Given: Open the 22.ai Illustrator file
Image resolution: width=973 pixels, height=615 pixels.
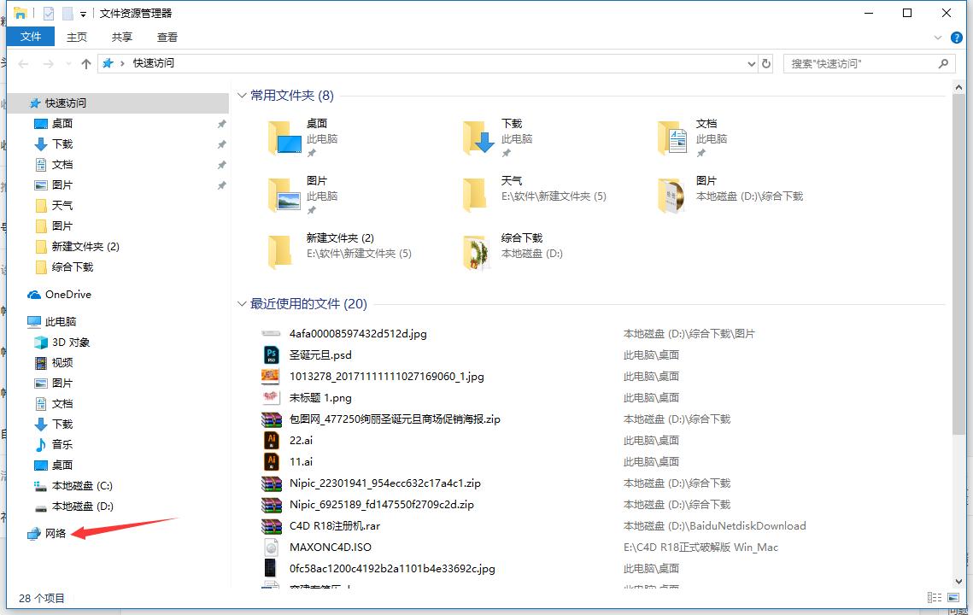Looking at the screenshot, I should pos(299,441).
